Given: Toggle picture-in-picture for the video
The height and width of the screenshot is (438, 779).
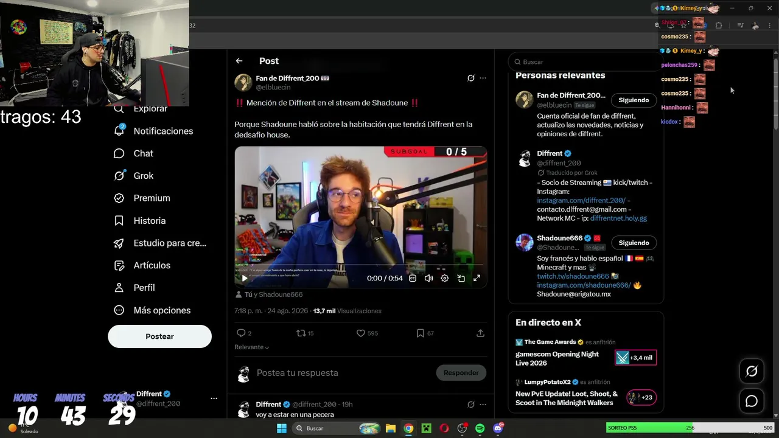Looking at the screenshot, I should [461, 278].
